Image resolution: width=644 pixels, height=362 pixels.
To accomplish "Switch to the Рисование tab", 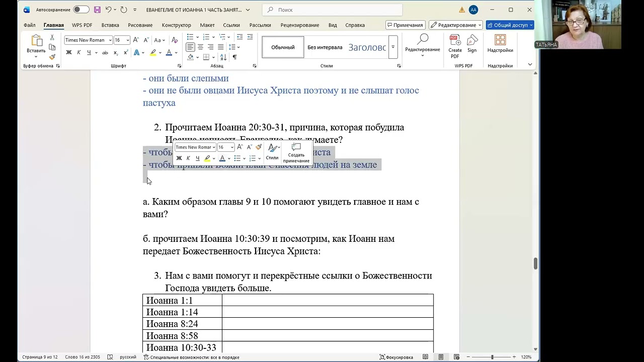I will (140, 25).
